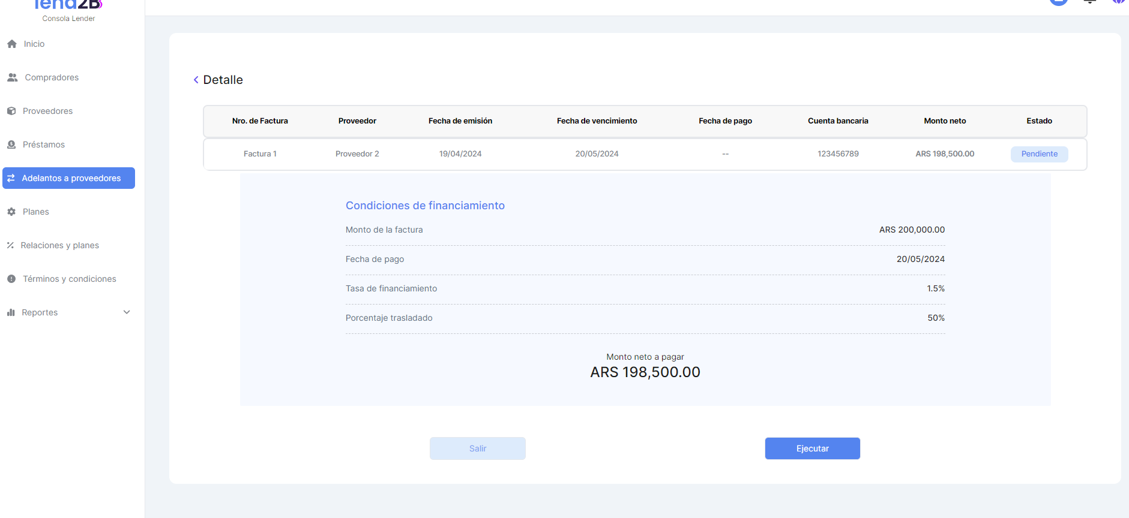Screen dimensions: 1129x518
Task: Click the swap arrows icon for Adelantos
Action: (11, 178)
